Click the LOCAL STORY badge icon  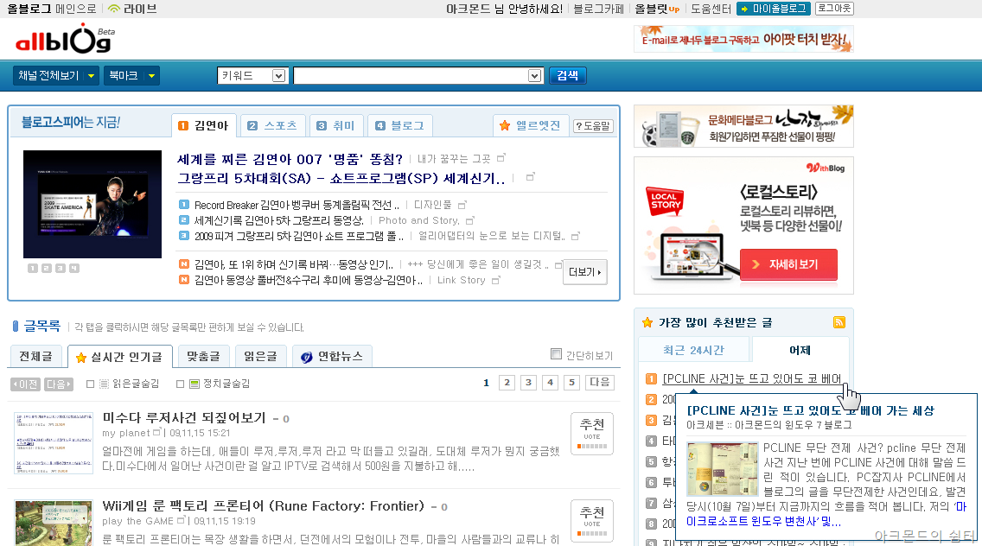point(665,201)
